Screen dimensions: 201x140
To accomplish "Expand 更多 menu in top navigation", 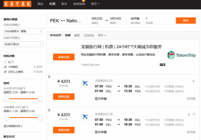I will point(95,4).
